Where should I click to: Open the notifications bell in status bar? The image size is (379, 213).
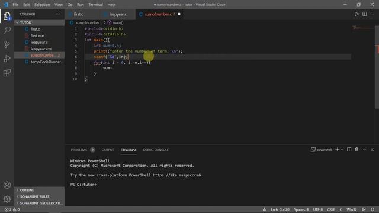(372, 209)
